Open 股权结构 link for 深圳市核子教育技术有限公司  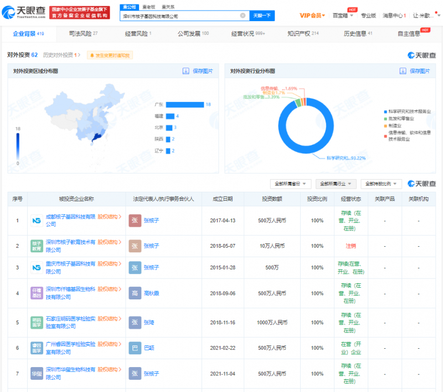(x=110, y=242)
